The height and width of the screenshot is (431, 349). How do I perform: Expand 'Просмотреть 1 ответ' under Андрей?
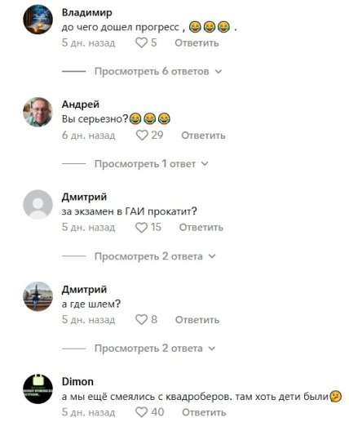point(152,164)
